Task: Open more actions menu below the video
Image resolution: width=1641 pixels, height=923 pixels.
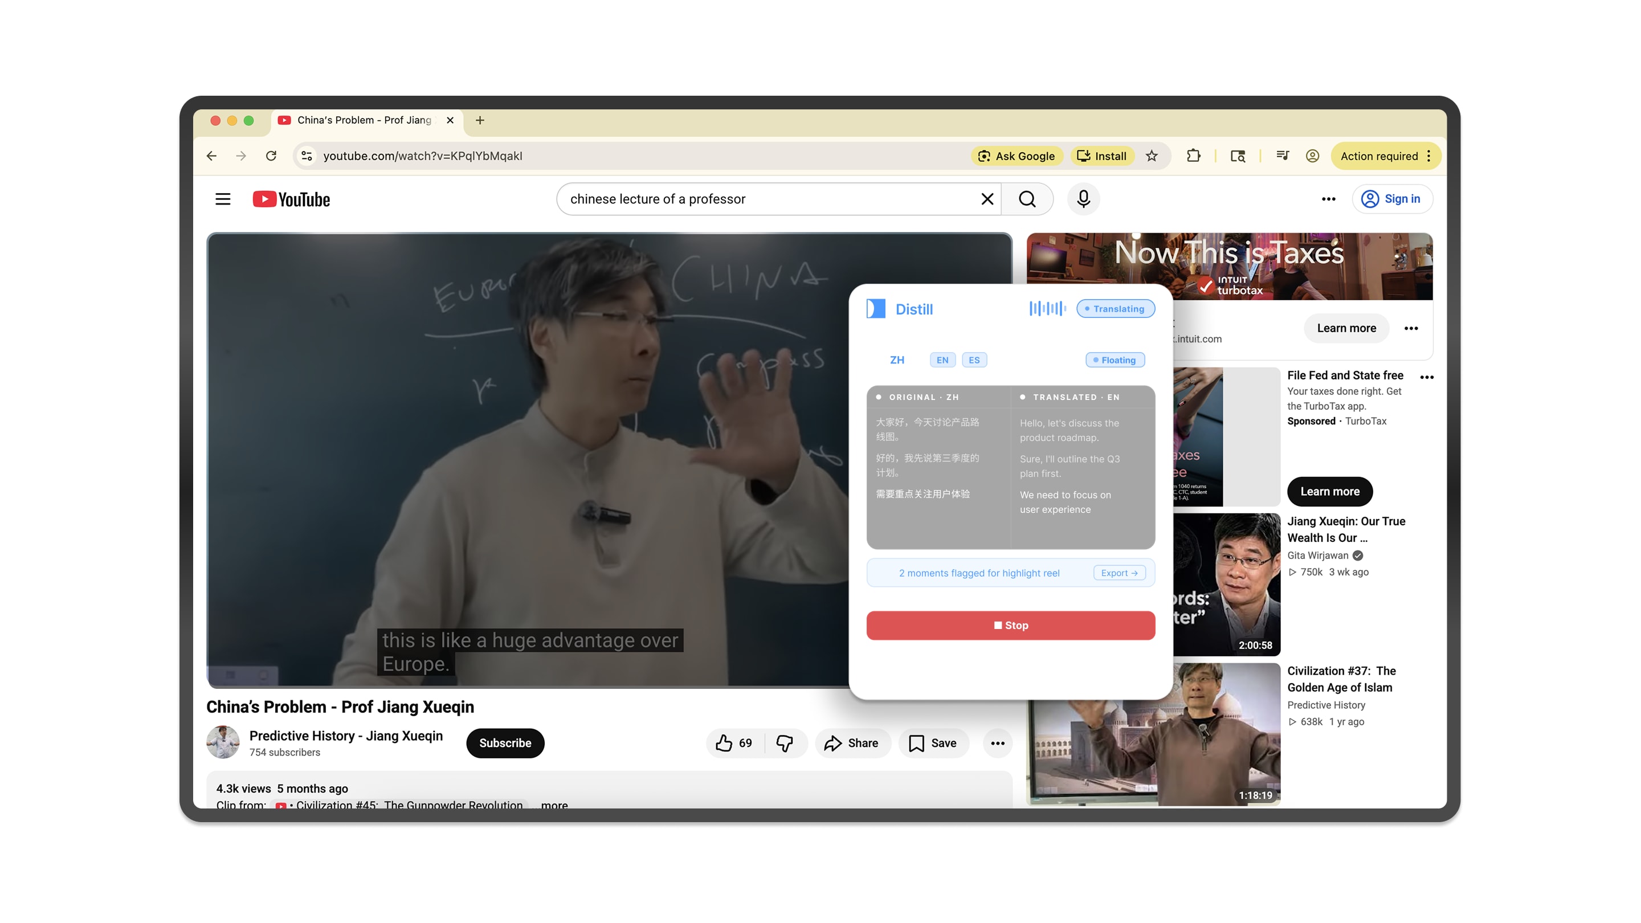Action: pos(998,744)
